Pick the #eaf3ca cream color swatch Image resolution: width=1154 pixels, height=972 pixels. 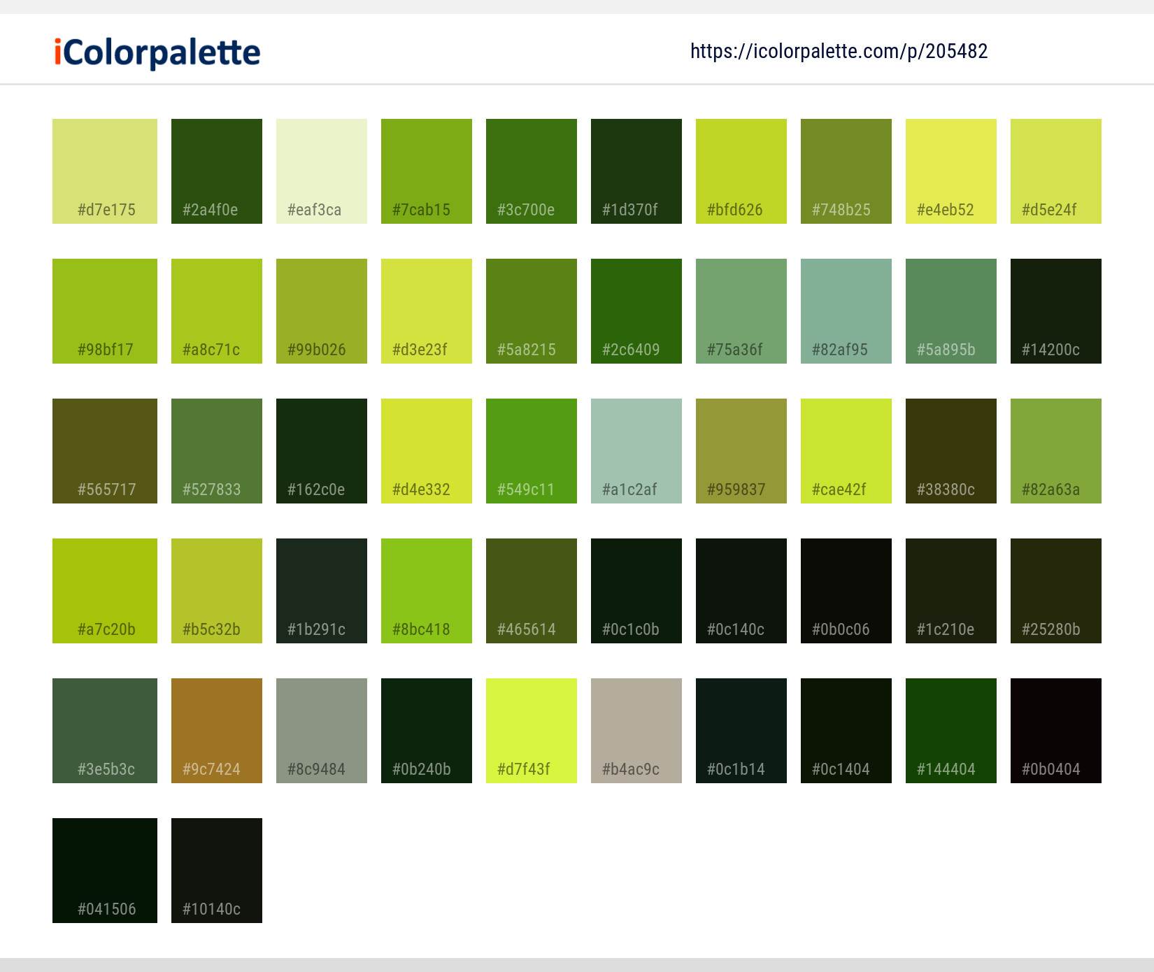(322, 171)
